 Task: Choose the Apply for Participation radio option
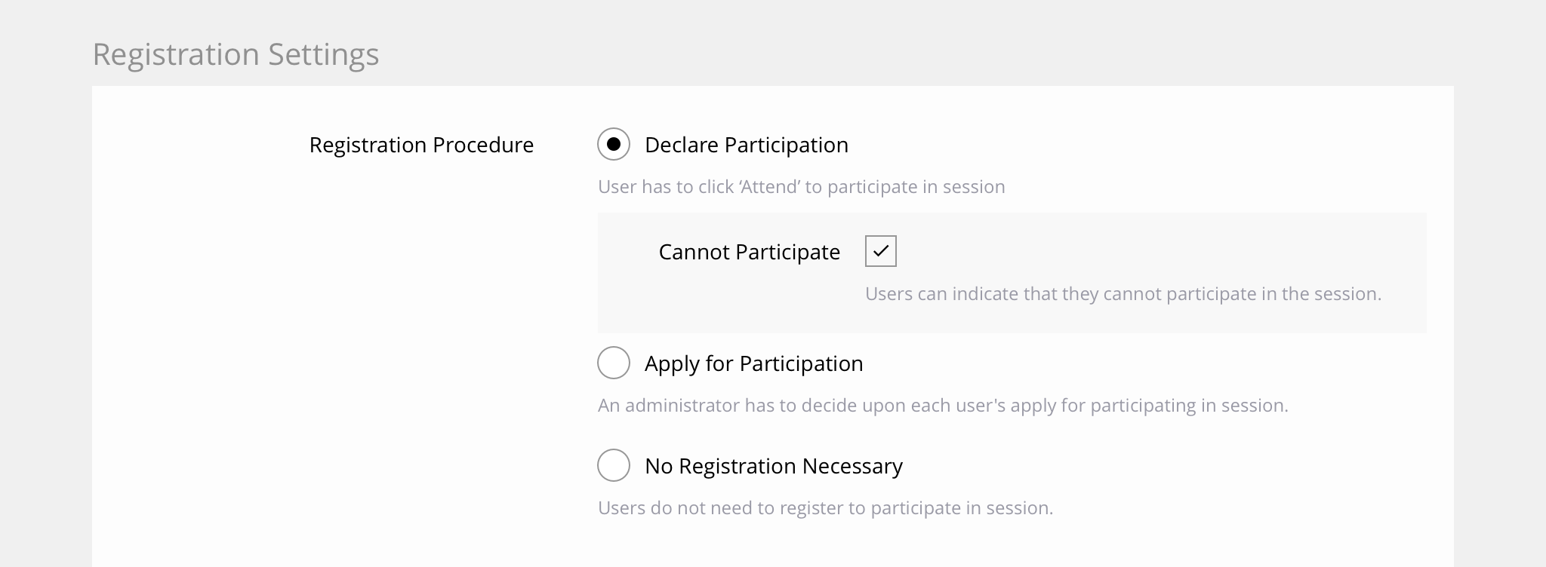point(614,363)
